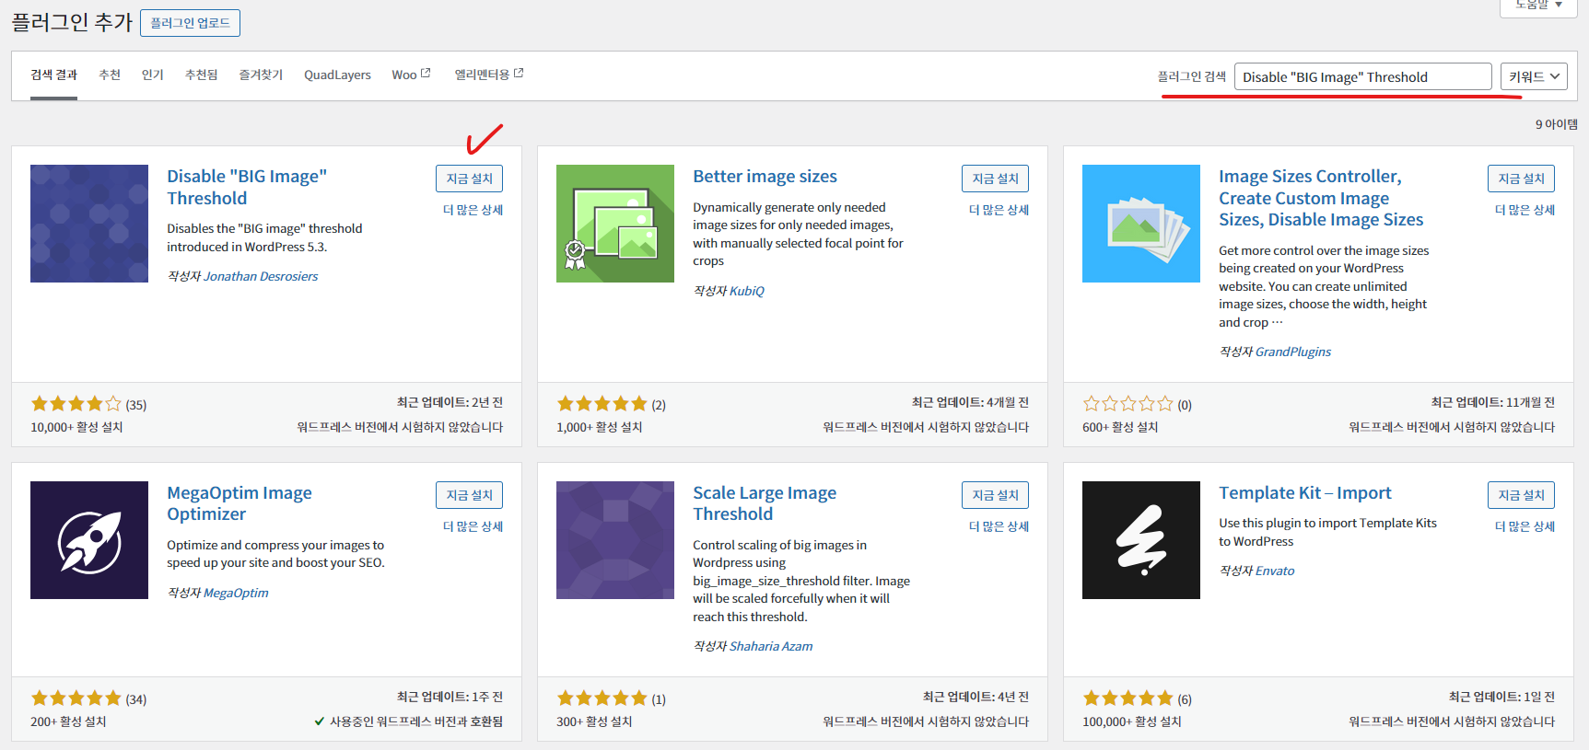Open the Scale Large Image Threshold title link
The height and width of the screenshot is (750, 1589).
pos(765,503)
